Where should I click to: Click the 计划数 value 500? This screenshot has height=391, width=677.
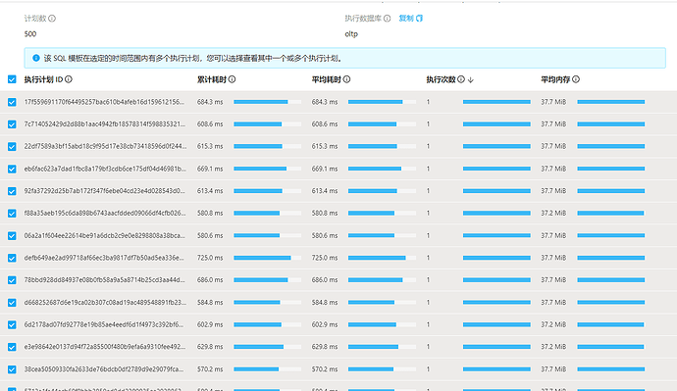coord(30,34)
